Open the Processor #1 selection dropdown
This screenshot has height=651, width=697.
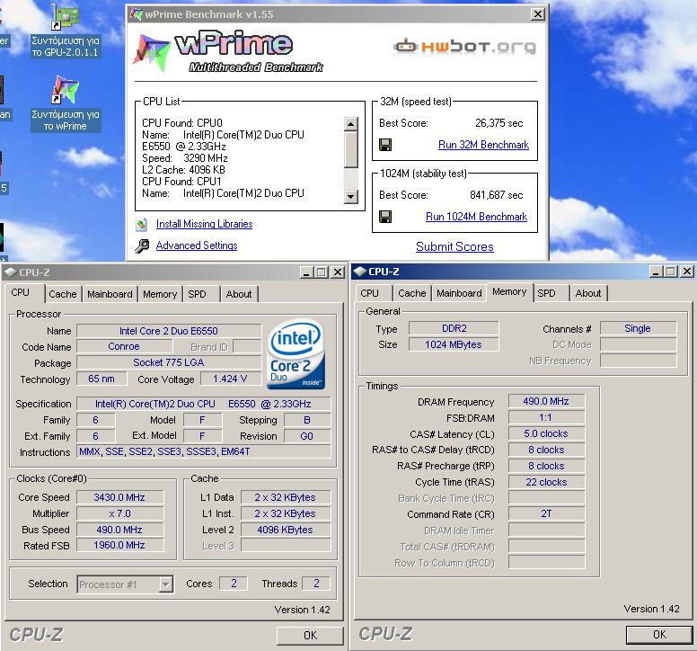point(166,584)
